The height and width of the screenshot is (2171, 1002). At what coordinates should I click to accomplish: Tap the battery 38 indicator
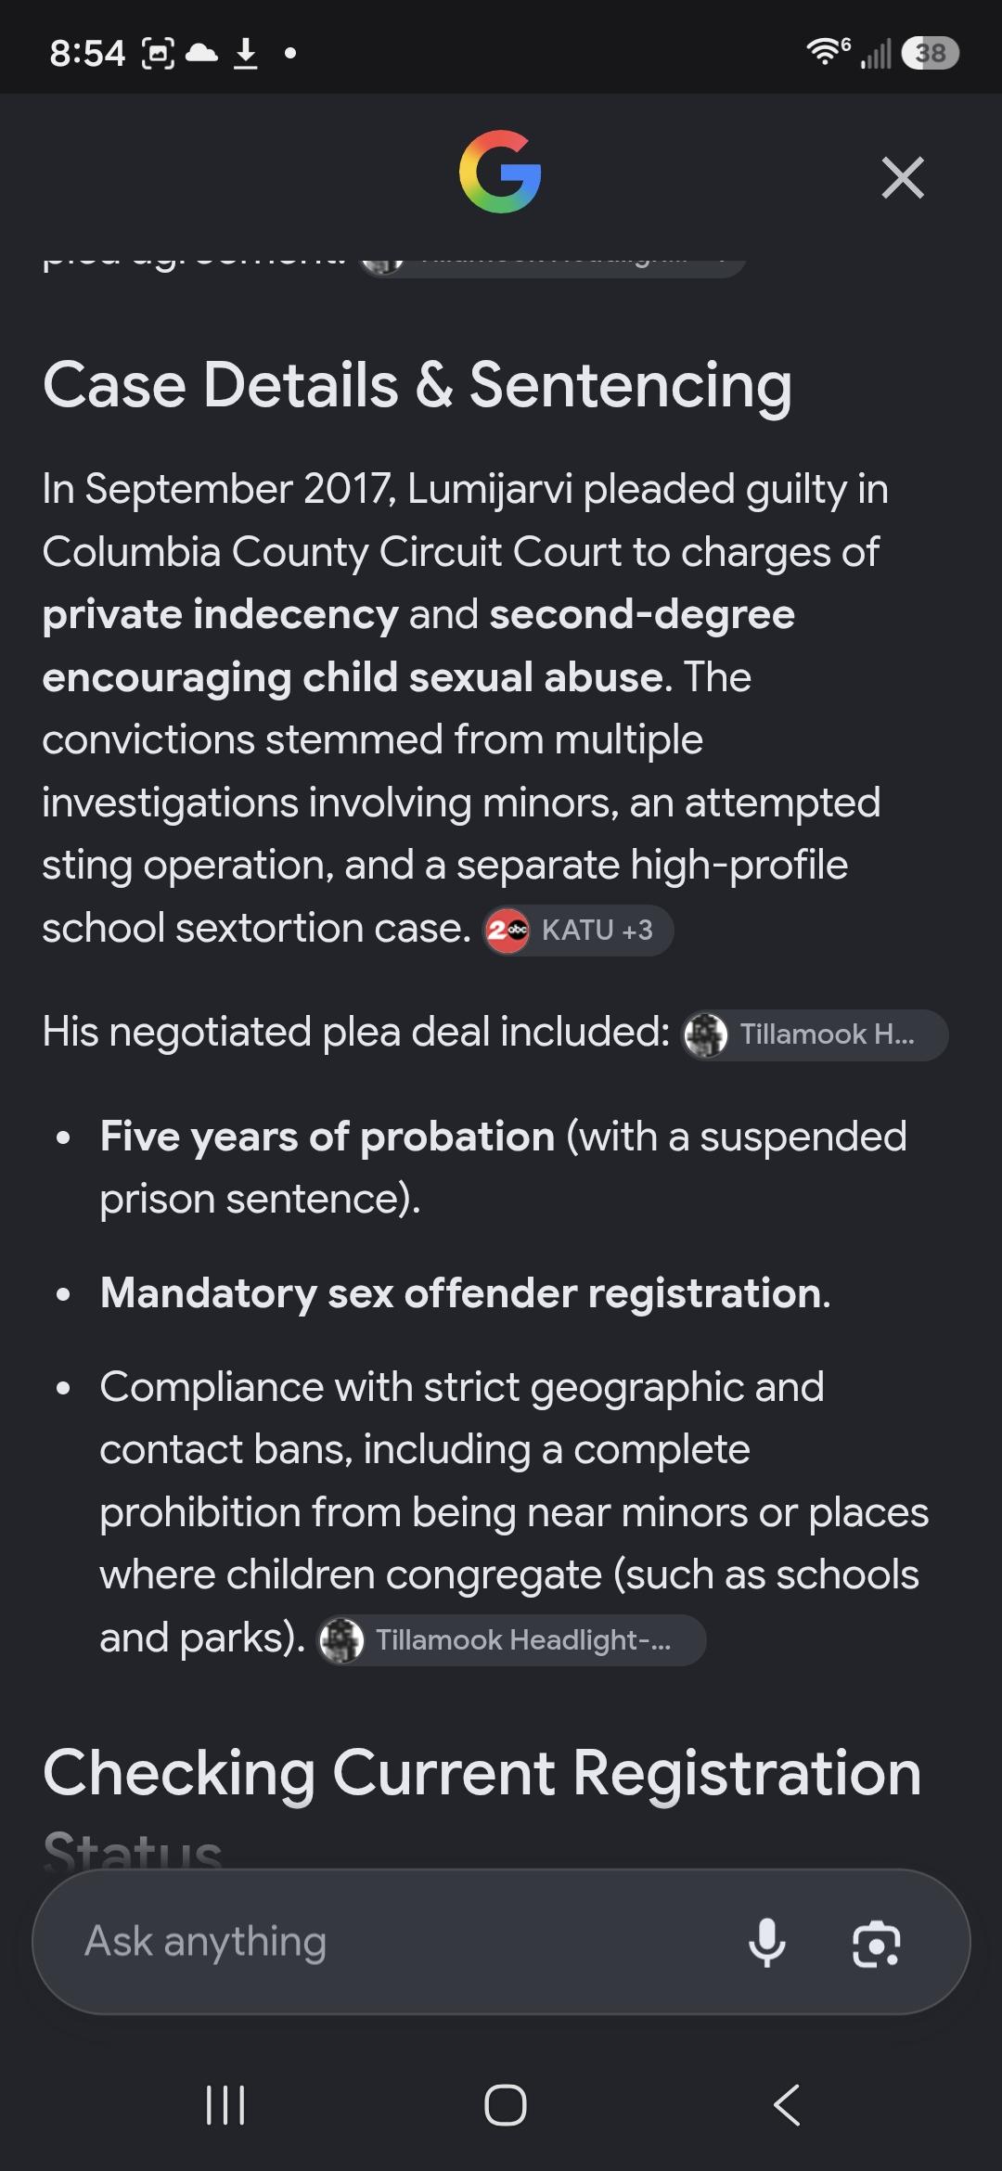click(931, 53)
